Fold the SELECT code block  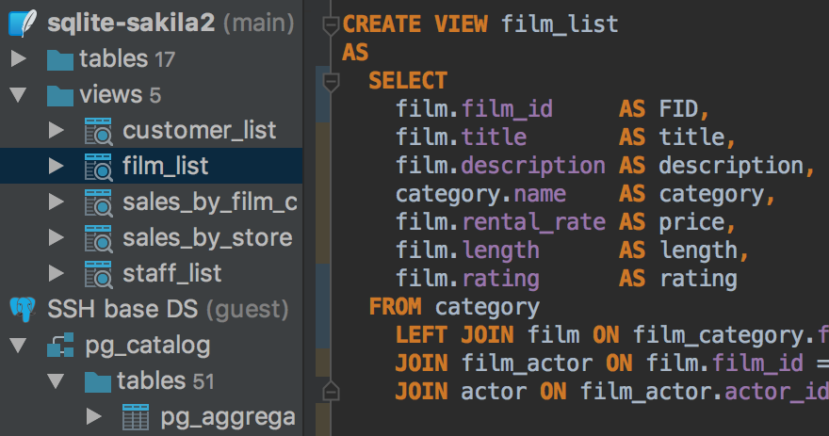coord(331,83)
